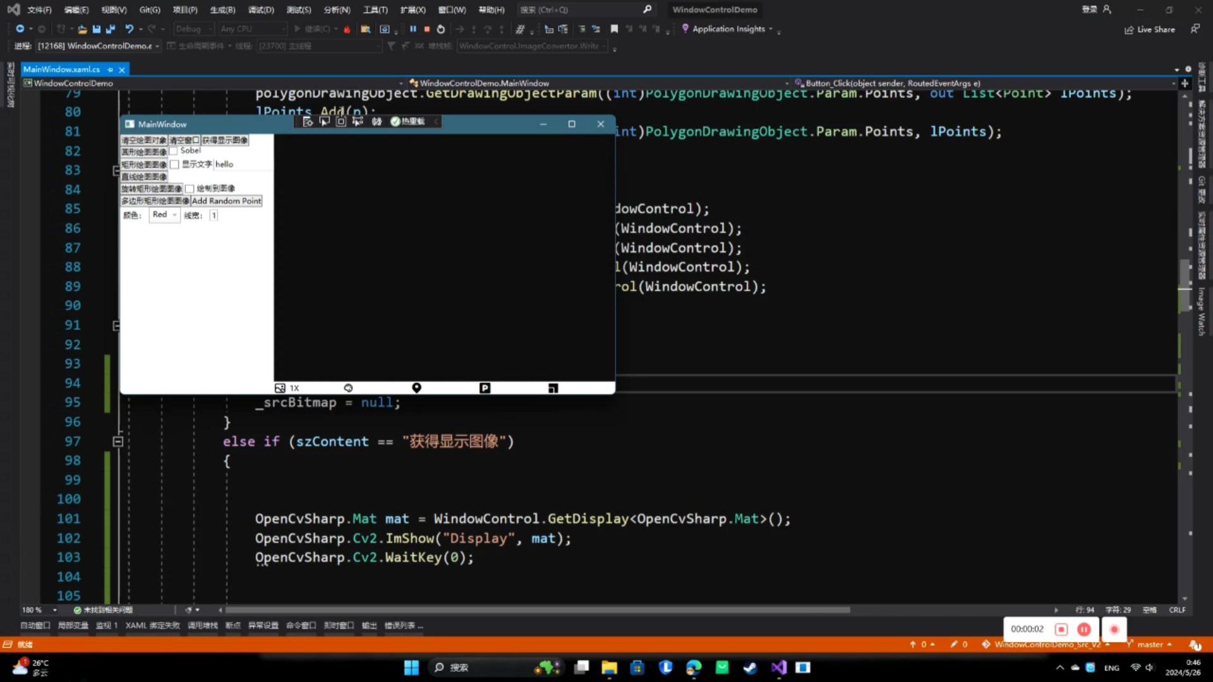Viewport: 1213px width, 682px height.
Task: Click Visual Studio icon in Windows taskbar
Action: [x=778, y=667]
